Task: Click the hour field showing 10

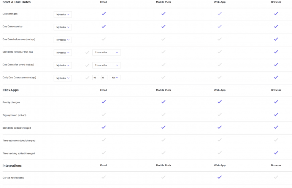Action: coord(95,78)
